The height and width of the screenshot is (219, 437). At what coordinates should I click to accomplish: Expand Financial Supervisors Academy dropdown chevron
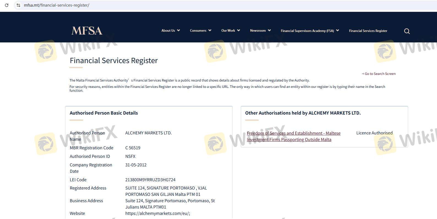[x=337, y=30]
